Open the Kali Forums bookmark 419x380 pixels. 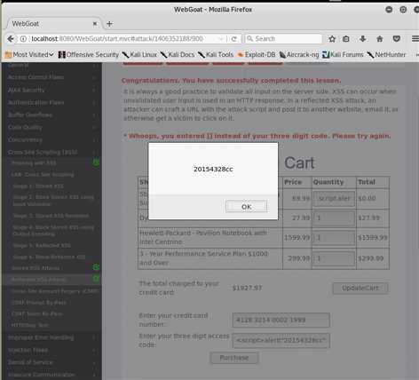343,55
